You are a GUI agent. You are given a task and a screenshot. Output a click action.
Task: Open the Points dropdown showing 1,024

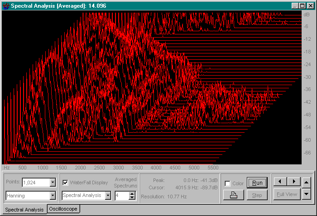pos(53,182)
